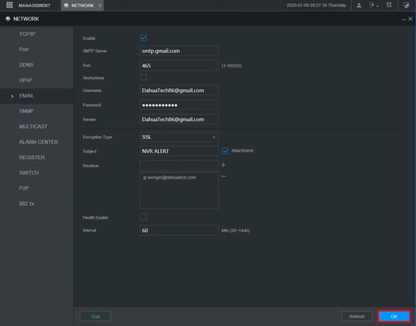
Task: Open the management grid icon
Action: pos(9,5)
